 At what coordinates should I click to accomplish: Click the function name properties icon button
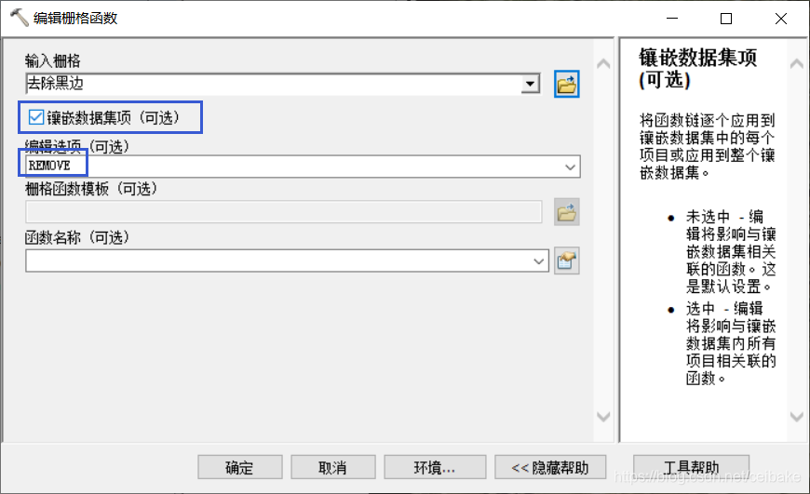[566, 260]
